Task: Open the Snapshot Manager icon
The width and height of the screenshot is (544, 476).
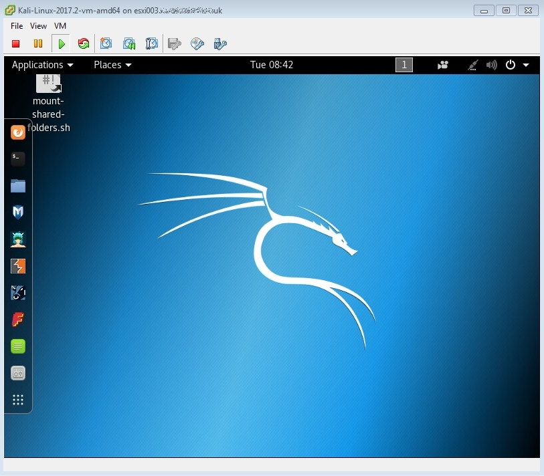Action: [x=152, y=43]
